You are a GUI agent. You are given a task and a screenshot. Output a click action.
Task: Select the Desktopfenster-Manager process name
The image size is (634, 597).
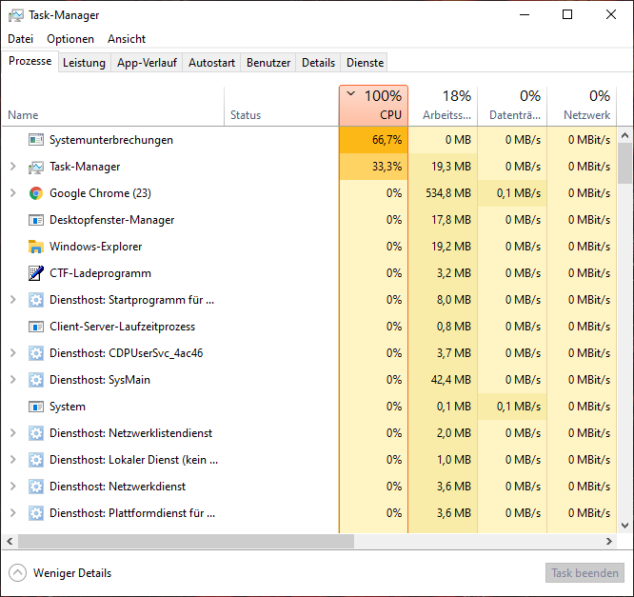pyautogui.click(x=112, y=220)
